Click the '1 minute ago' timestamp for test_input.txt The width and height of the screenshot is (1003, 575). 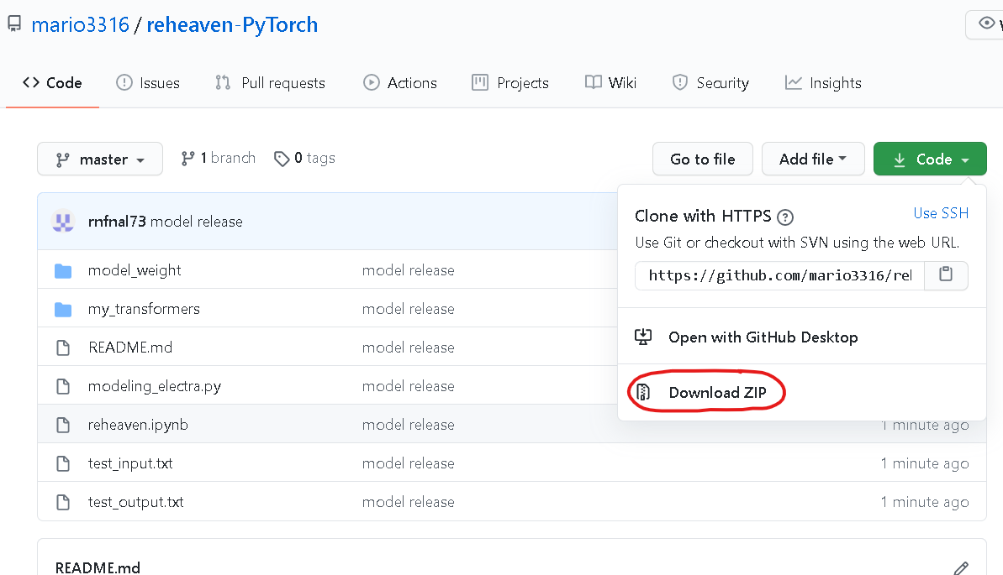point(924,464)
